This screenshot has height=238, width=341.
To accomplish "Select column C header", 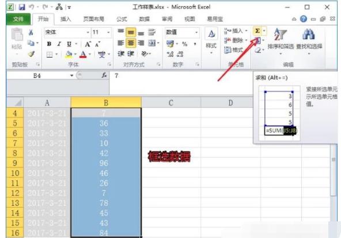I will (171, 102).
